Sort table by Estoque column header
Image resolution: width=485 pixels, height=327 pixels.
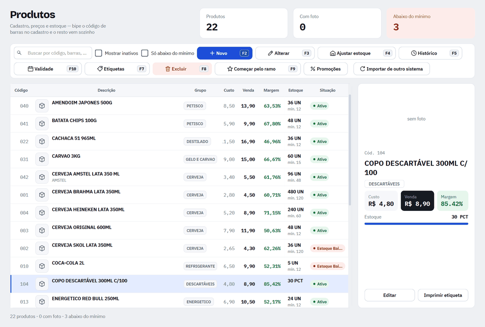click(x=296, y=90)
